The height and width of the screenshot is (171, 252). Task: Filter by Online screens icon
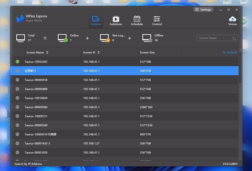pyautogui.click(x=63, y=38)
